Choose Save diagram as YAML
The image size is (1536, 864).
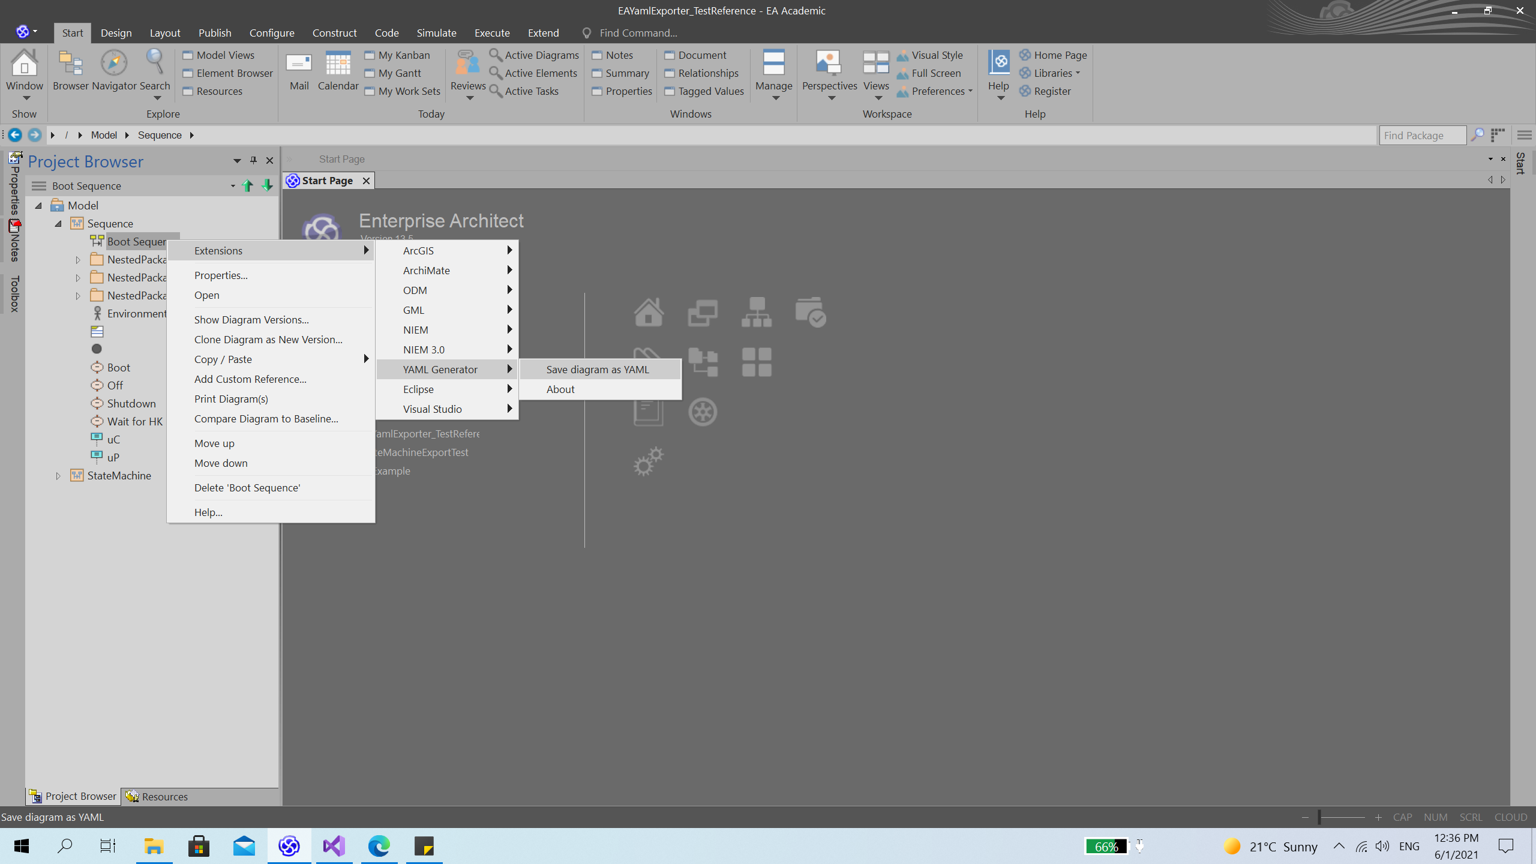(x=600, y=370)
